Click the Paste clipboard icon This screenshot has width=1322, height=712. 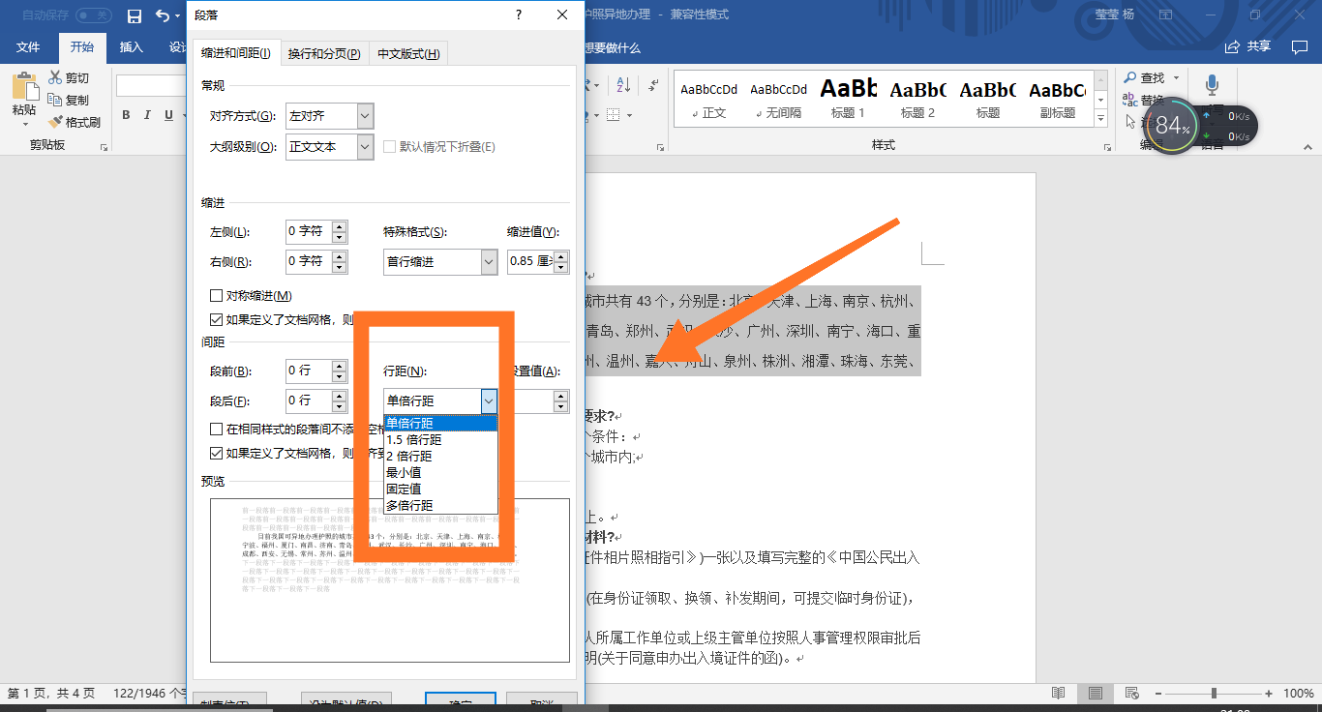(x=24, y=87)
